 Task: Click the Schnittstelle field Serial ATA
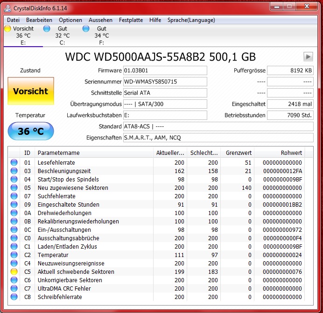point(165,93)
